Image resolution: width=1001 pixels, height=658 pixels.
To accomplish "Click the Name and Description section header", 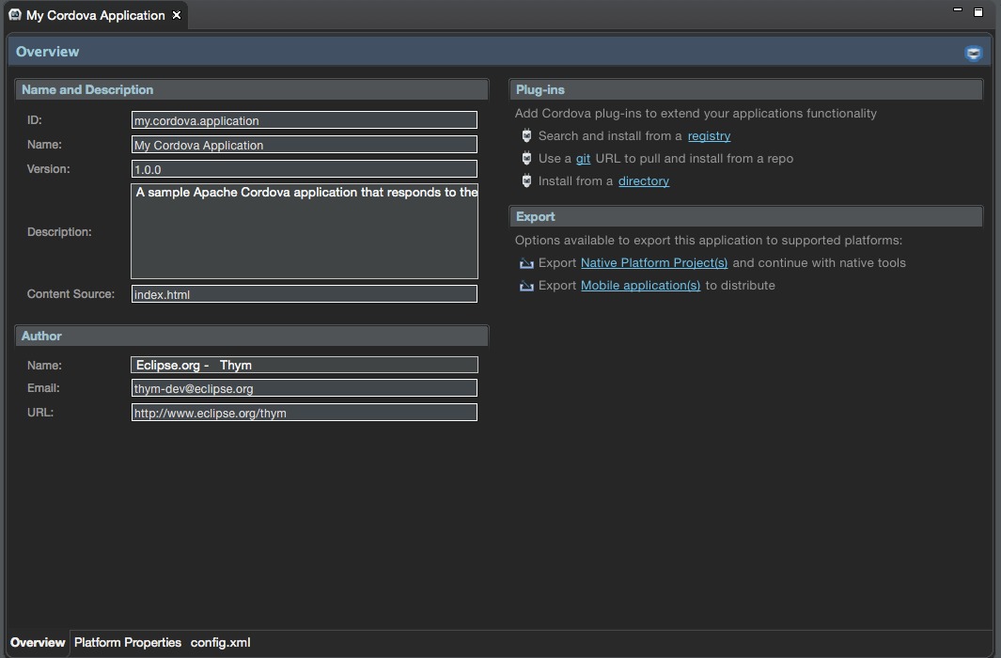I will (252, 89).
